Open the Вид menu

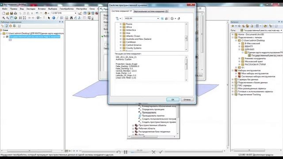(22, 9)
